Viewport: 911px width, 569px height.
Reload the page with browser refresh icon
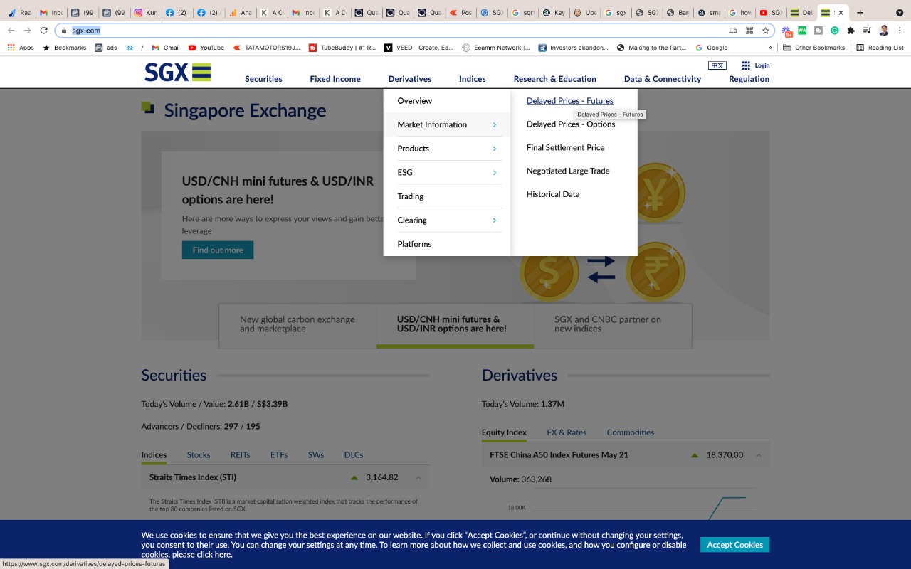click(x=44, y=31)
